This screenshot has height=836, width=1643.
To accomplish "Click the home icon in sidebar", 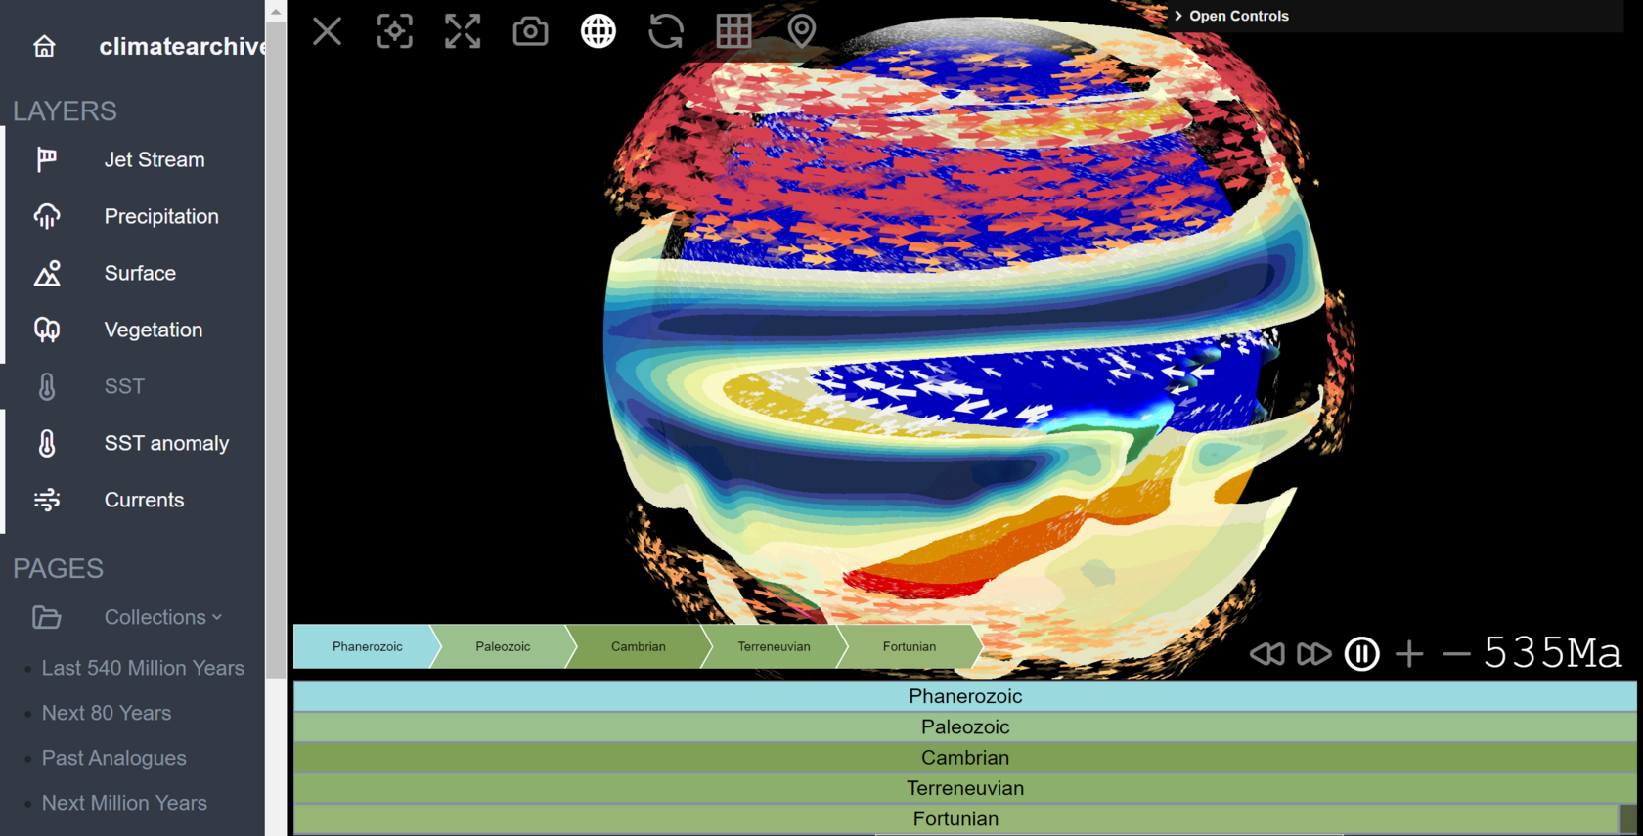I will pos(44,46).
